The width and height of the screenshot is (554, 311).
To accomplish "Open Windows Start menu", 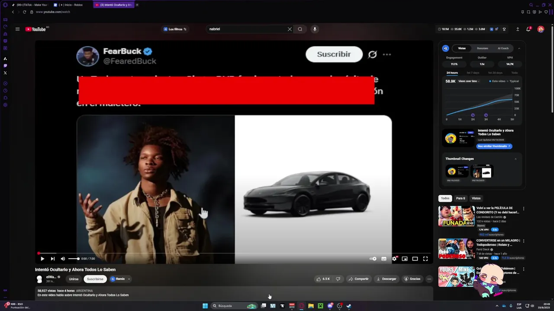I will coord(205,306).
